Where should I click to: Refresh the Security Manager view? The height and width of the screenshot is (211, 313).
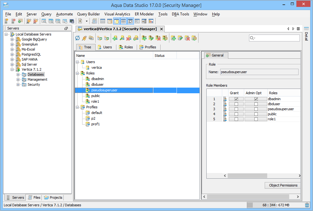click(x=77, y=38)
